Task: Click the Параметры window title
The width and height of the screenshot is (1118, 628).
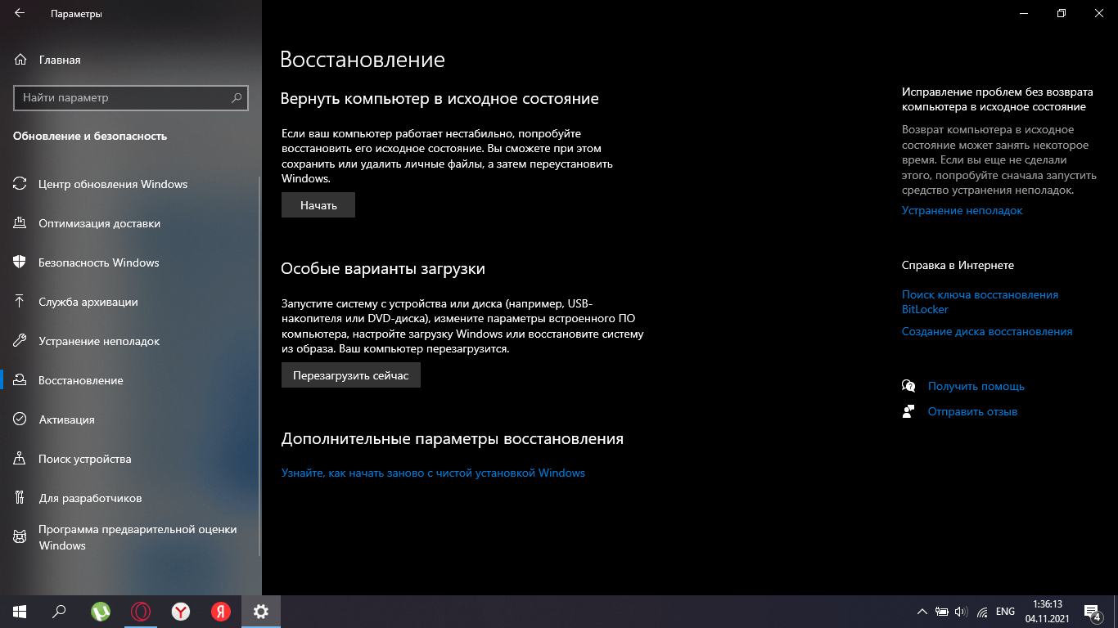Action: click(x=76, y=14)
